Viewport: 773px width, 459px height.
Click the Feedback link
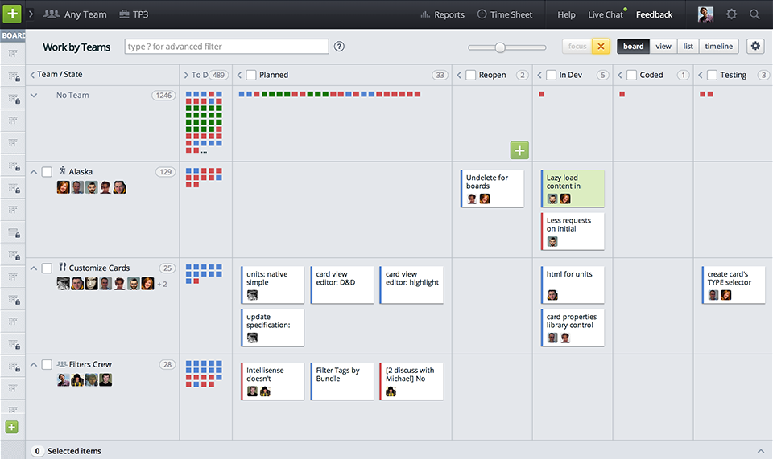coord(654,14)
